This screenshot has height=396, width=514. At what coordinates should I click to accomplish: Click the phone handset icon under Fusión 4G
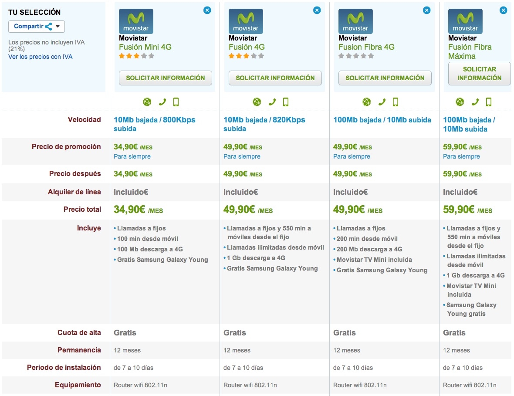272,102
